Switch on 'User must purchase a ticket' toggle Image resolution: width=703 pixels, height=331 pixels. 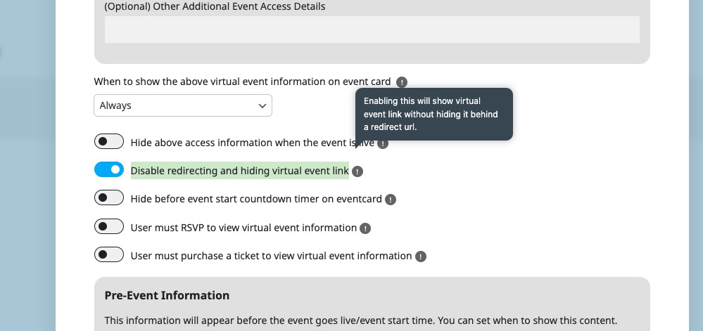pyautogui.click(x=109, y=255)
